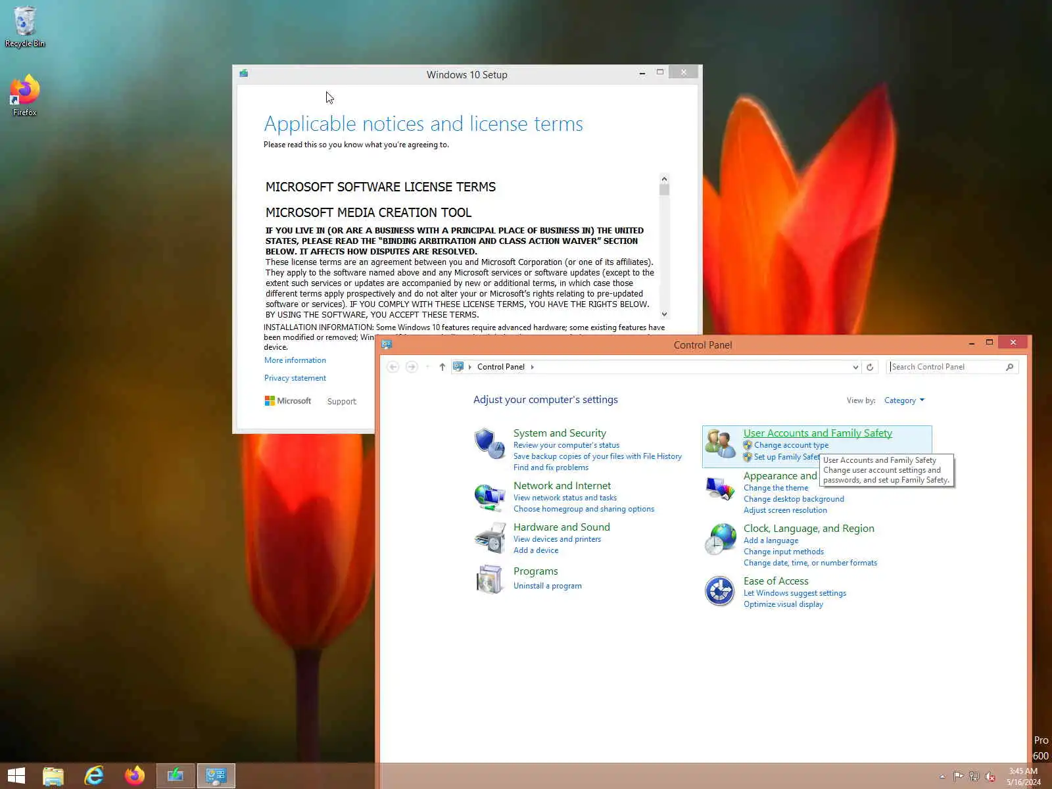Click Review your computer's status
The width and height of the screenshot is (1052, 789).
[x=566, y=445]
